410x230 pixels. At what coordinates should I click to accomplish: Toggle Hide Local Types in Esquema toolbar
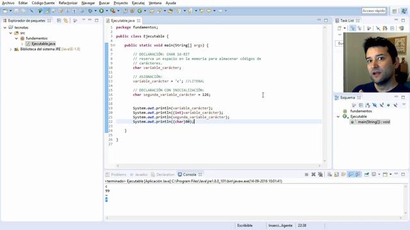[x=395, y=105]
